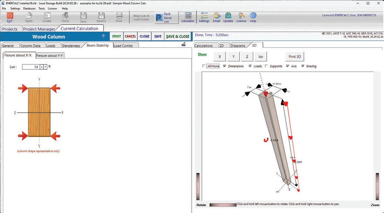
Task: Select the Beam Stability tab
Action: click(98, 45)
